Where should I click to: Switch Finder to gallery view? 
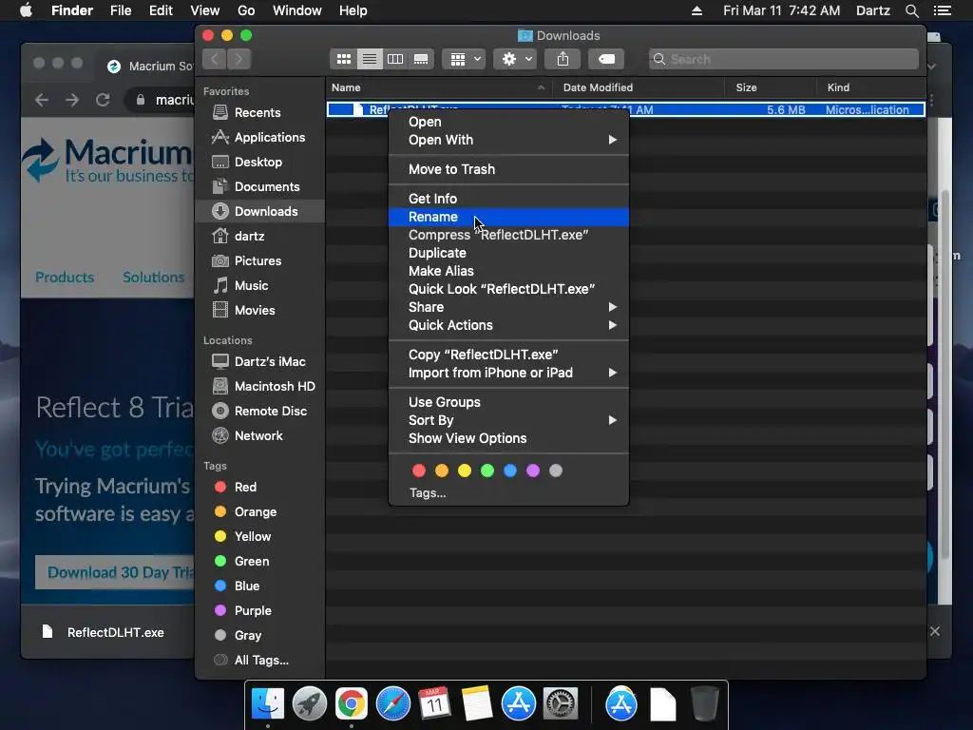[x=421, y=59]
